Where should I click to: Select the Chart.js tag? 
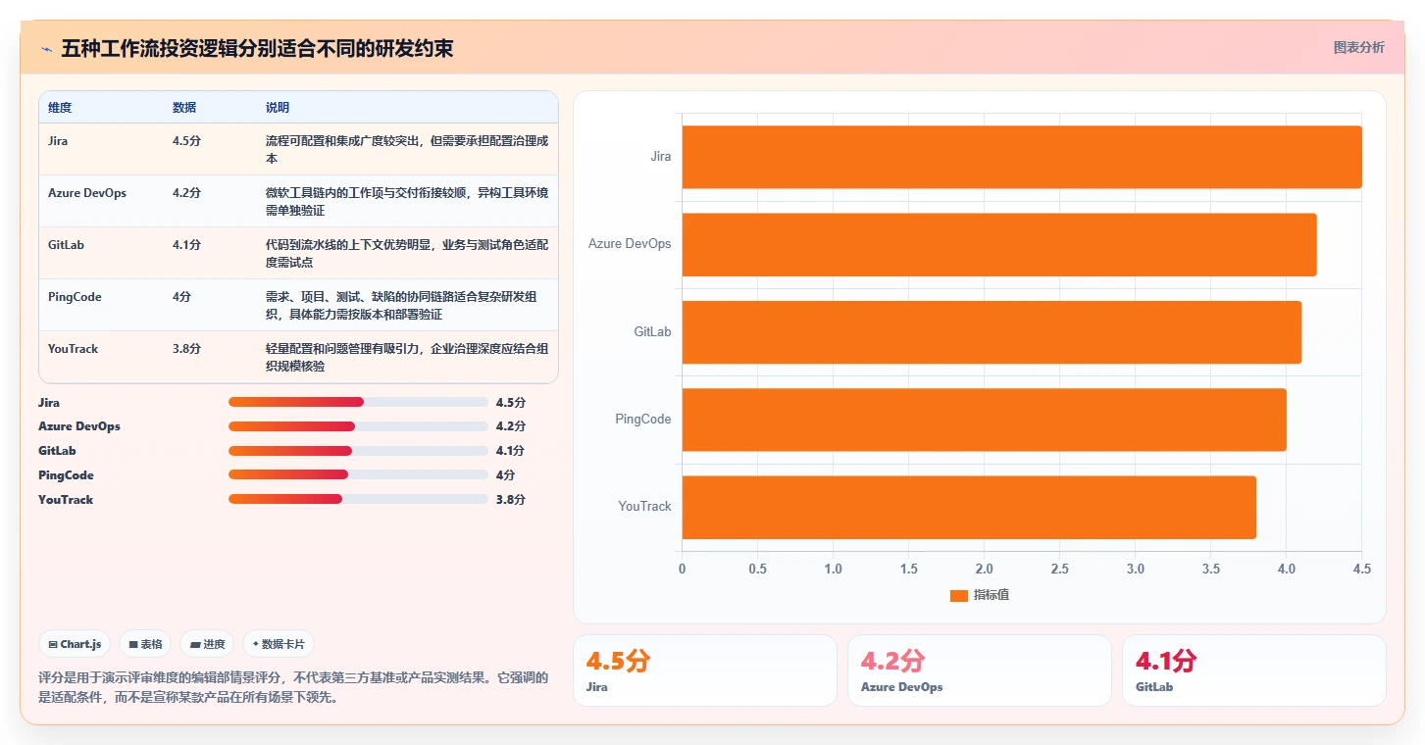[76, 644]
